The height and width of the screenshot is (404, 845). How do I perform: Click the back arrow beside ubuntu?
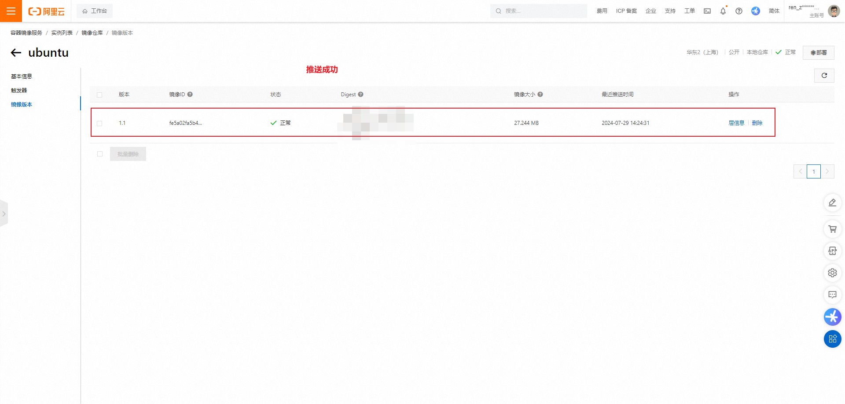16,53
